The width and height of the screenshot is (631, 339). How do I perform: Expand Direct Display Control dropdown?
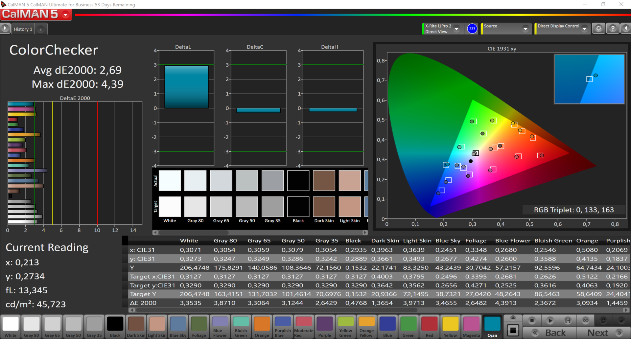click(x=584, y=29)
